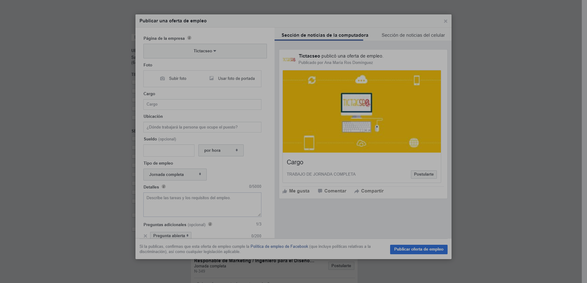Open Política de empleo de Facebook link

279,247
